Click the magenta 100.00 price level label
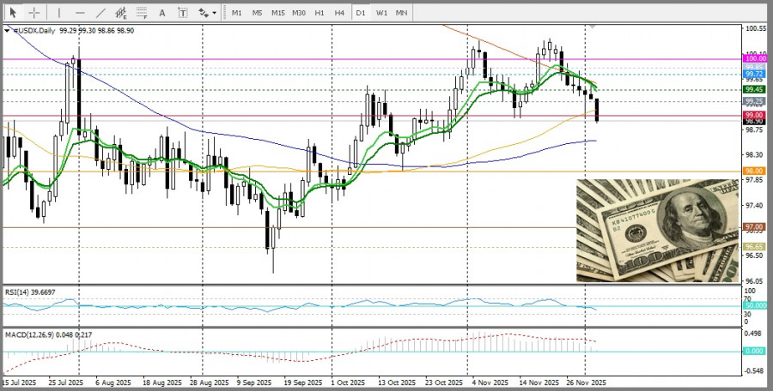The width and height of the screenshot is (773, 391). point(755,59)
